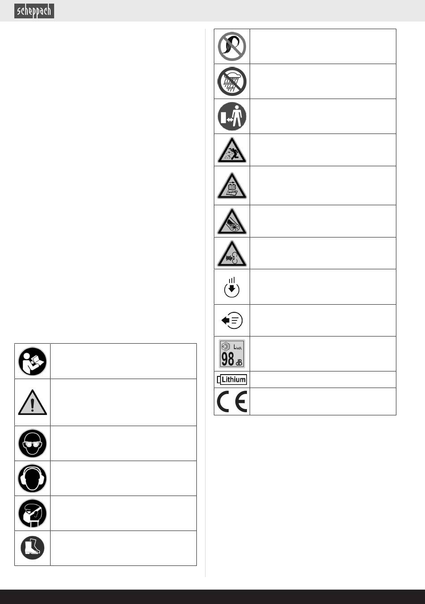Screen dimensions: 425x604
Task: Click the suction mode arrow symbol
Action: (x=232, y=287)
